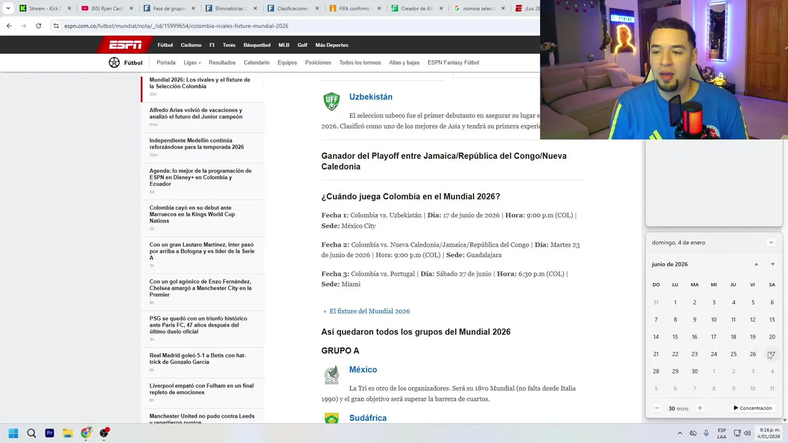Start a Concentración focus session

coord(752,408)
